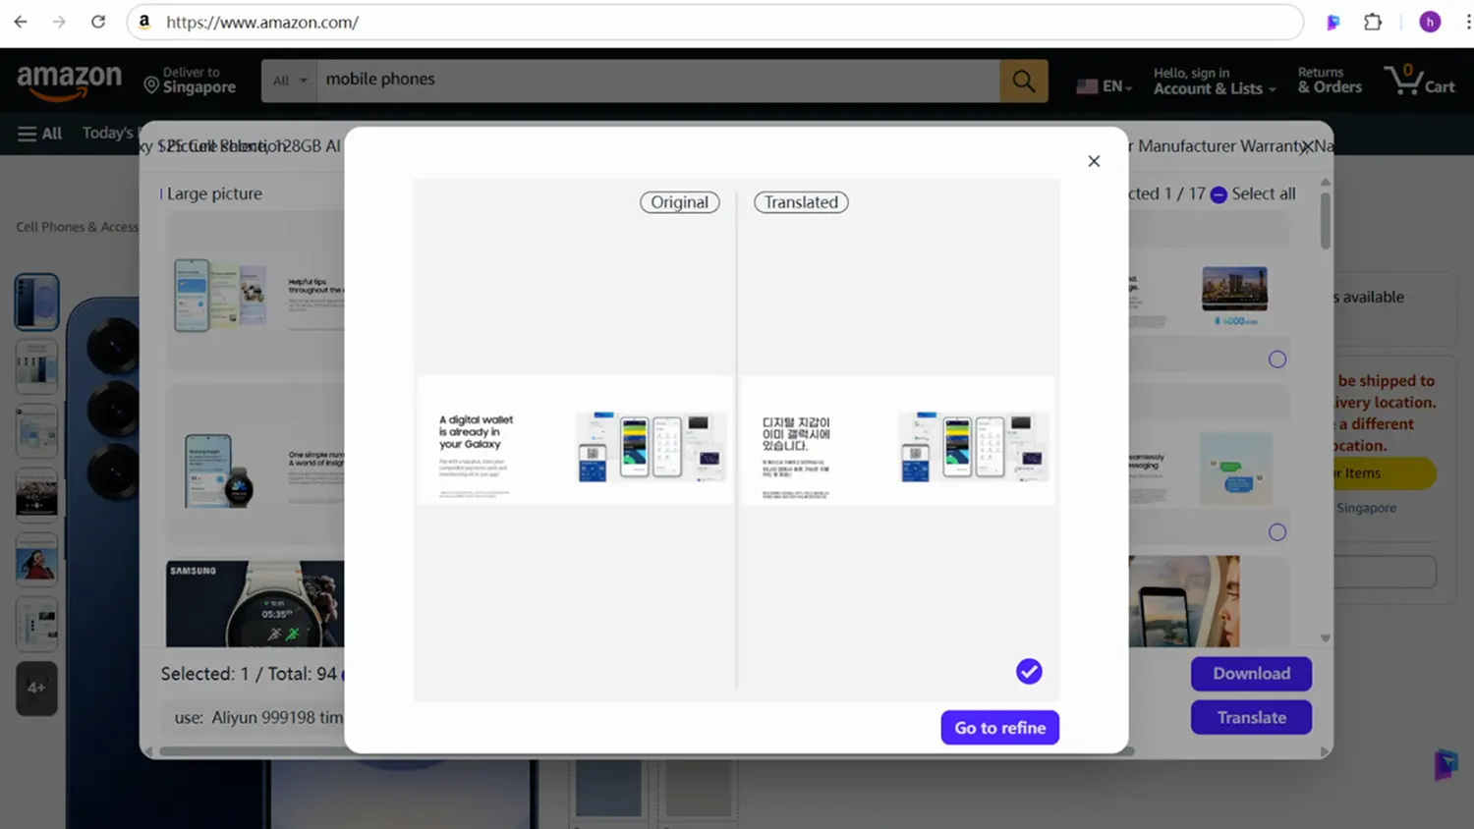Click the panel horizontal scrollbar
The height and width of the screenshot is (829, 1474).
[x=647, y=751]
